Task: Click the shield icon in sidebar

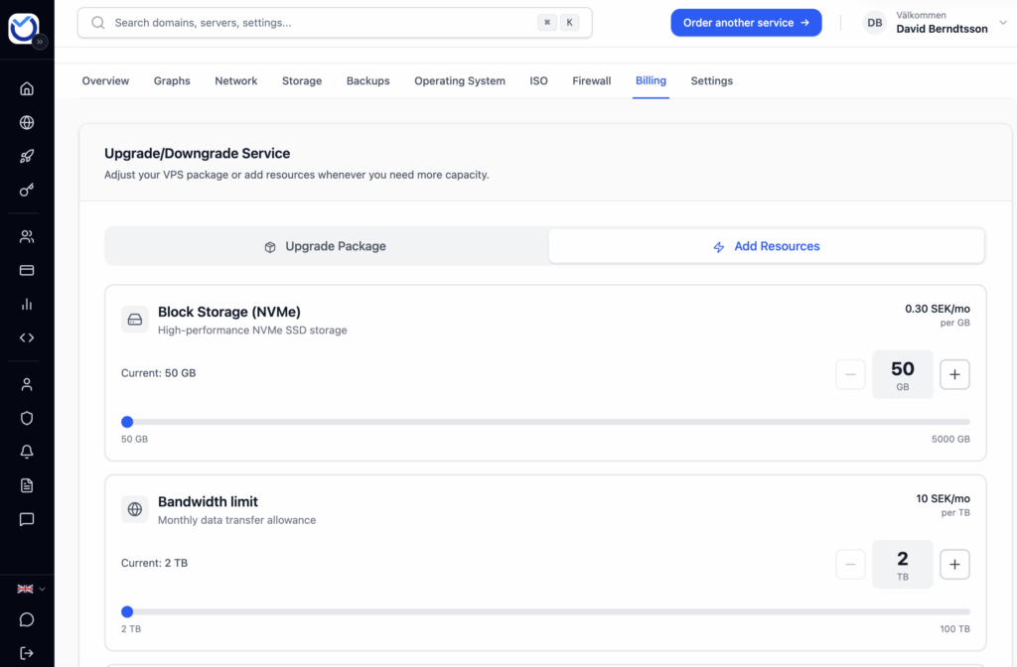Action: click(27, 418)
